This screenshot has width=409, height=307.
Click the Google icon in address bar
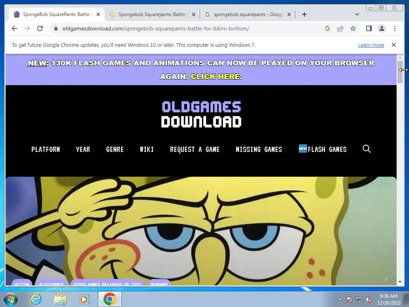tap(328, 28)
